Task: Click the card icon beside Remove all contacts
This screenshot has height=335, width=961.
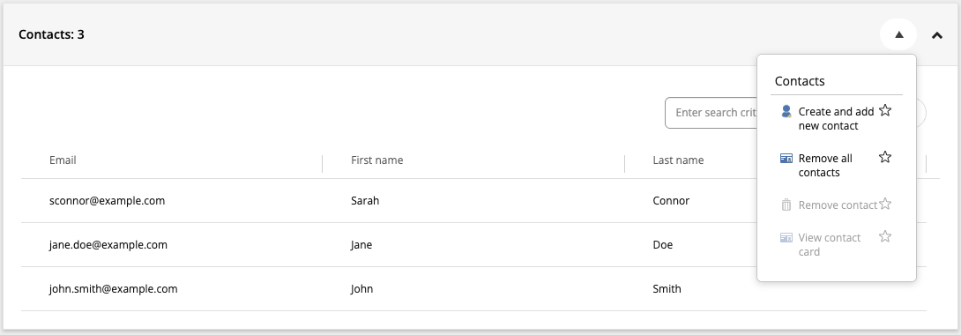Action: (786, 159)
